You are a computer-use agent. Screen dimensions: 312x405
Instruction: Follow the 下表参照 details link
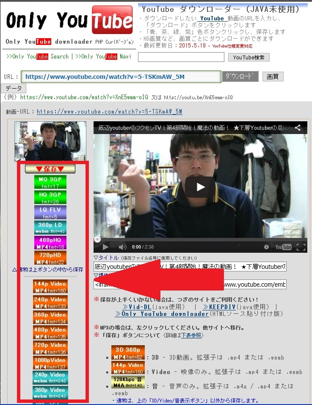coord(191,335)
